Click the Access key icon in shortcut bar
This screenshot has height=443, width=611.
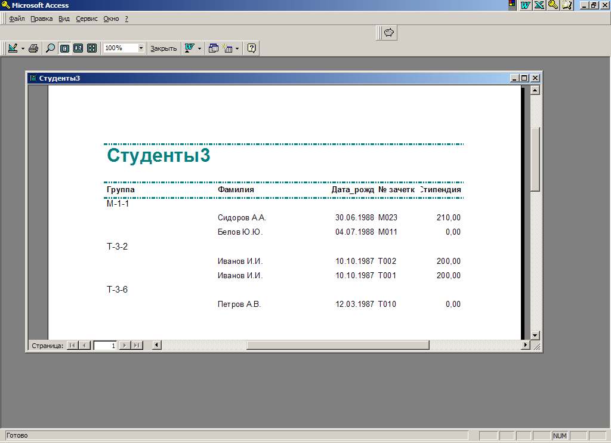(x=553, y=5)
